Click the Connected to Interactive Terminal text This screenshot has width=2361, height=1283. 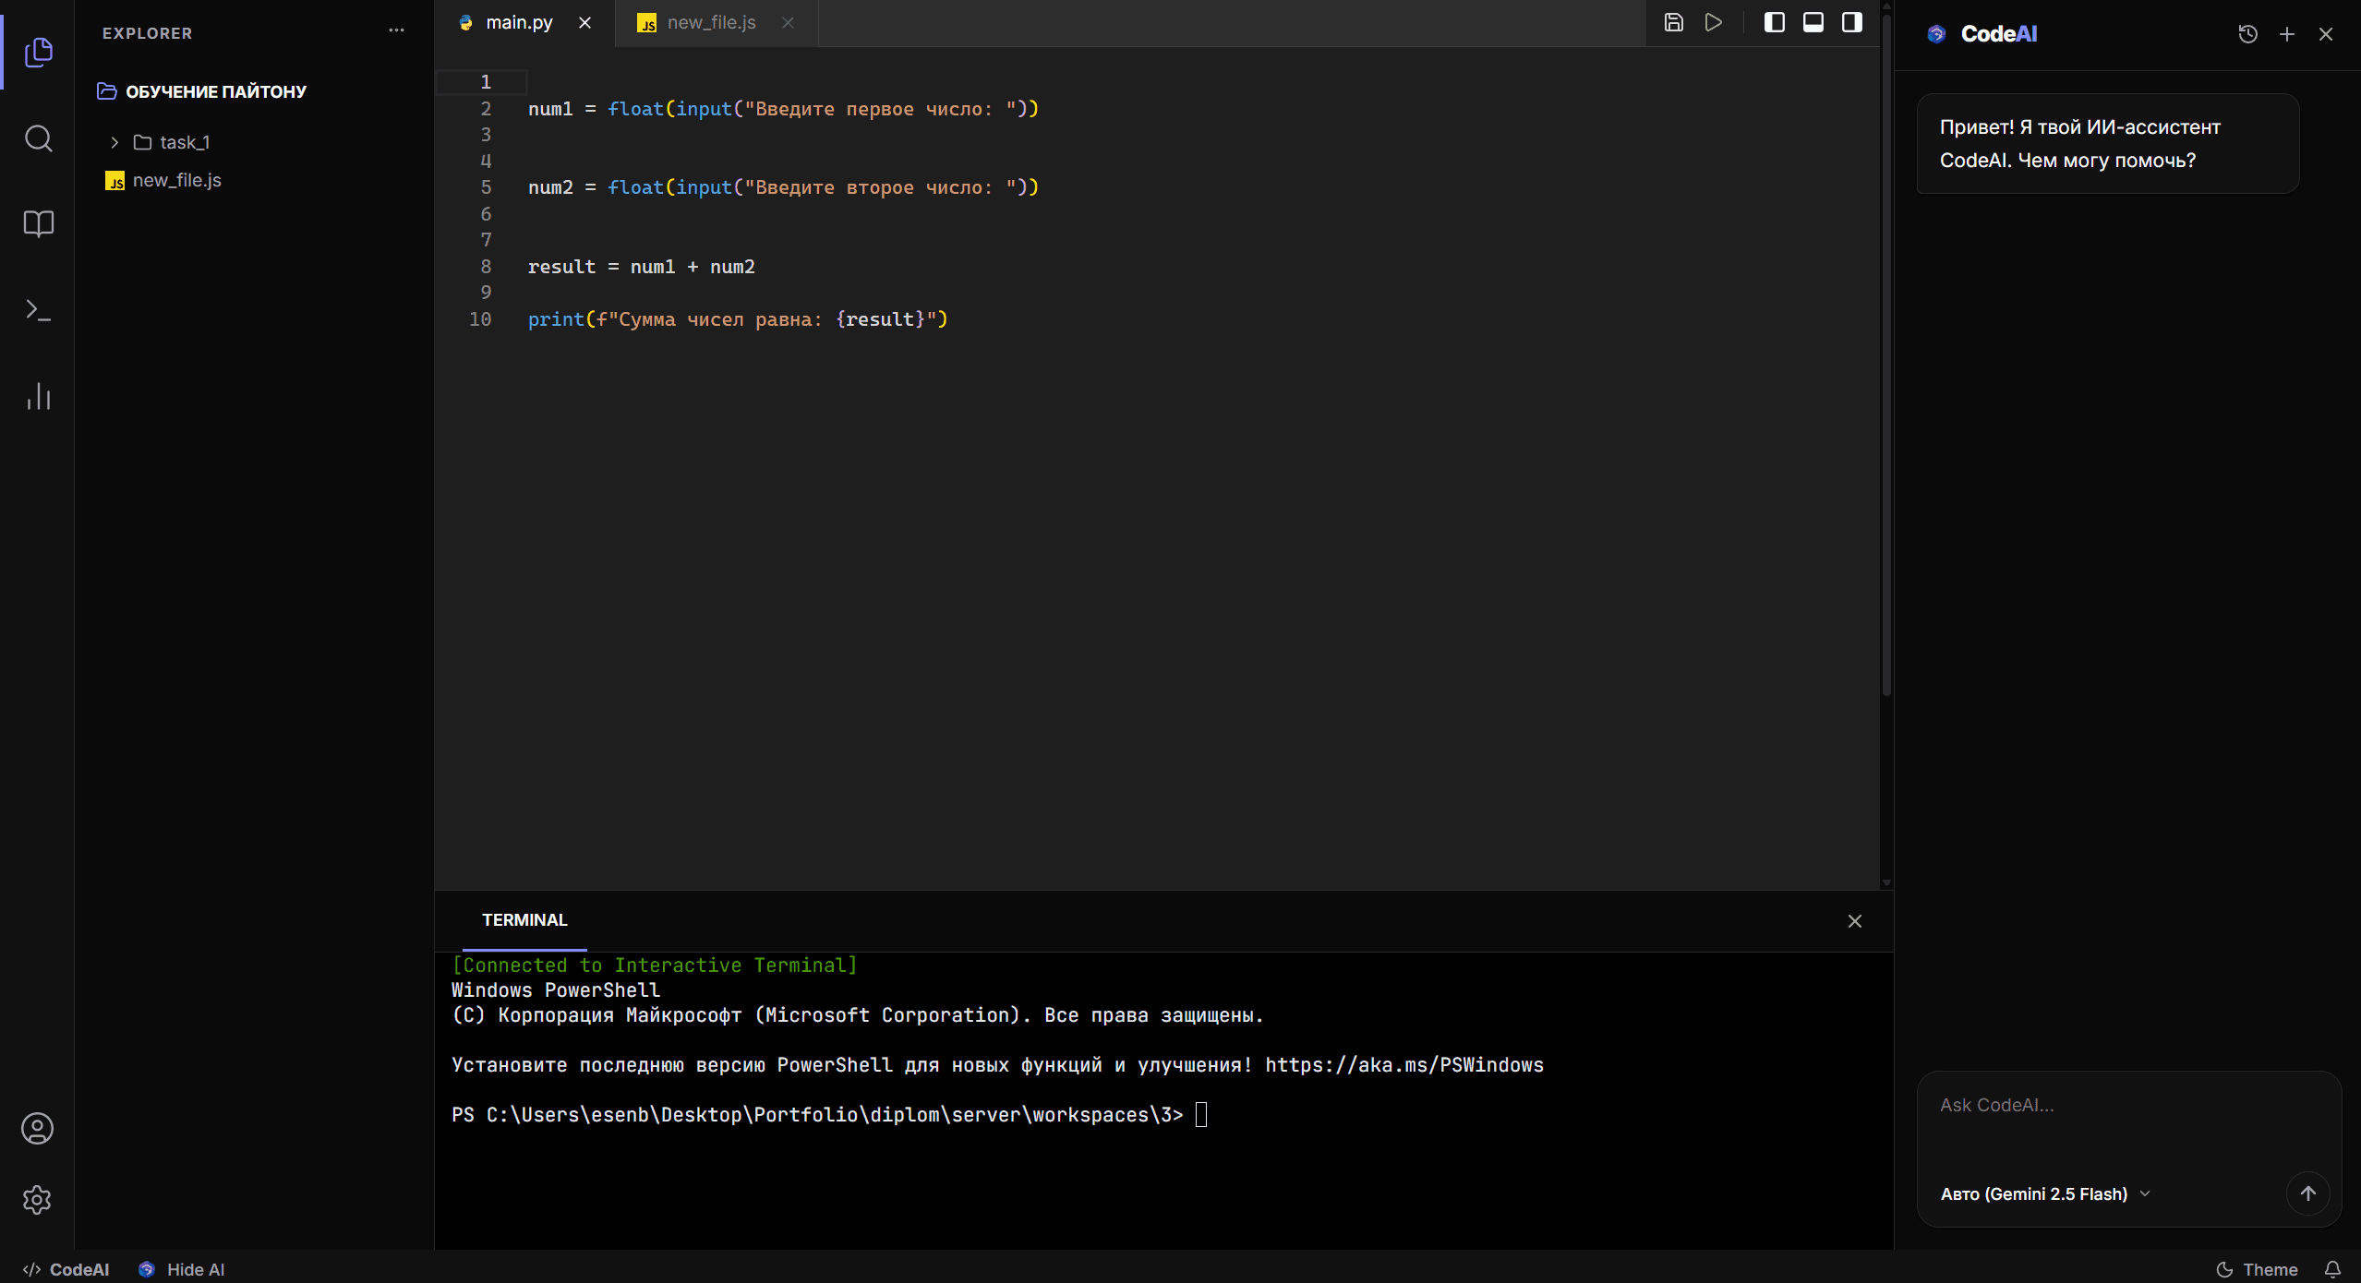(654, 965)
